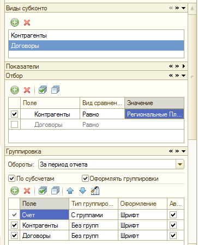Screen dimensions: 198x245
Task: Select the Счет grouping field cell
Action: [45, 215]
